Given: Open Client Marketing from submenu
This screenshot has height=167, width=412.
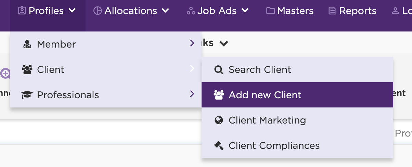Looking at the screenshot, I should tap(297, 120).
